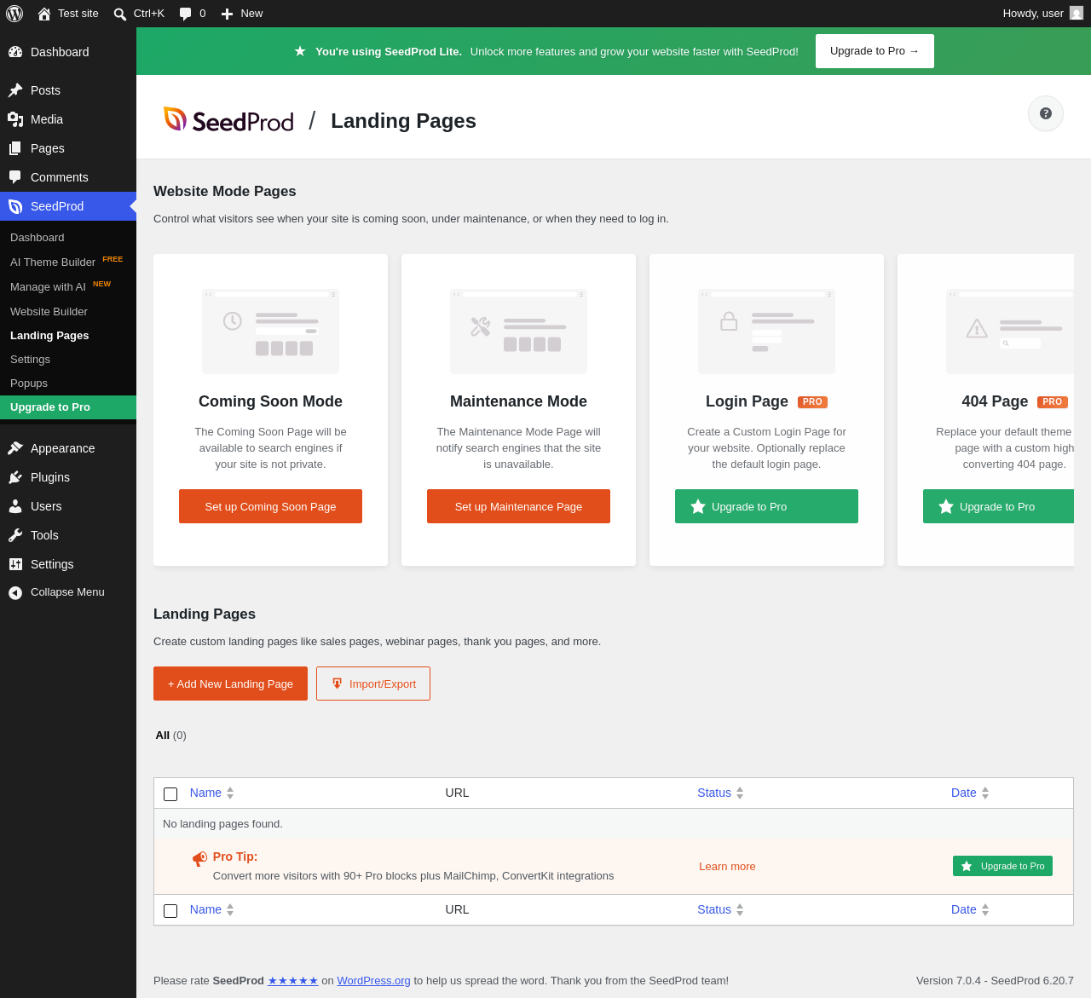Screen dimensions: 1091x998
Task: Click Set up Maintenance Page button
Action: coord(518,506)
